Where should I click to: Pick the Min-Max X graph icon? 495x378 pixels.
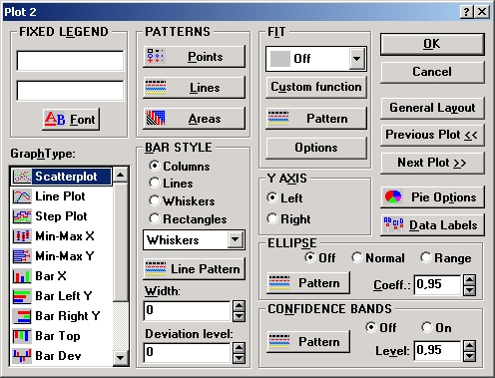tap(22, 236)
